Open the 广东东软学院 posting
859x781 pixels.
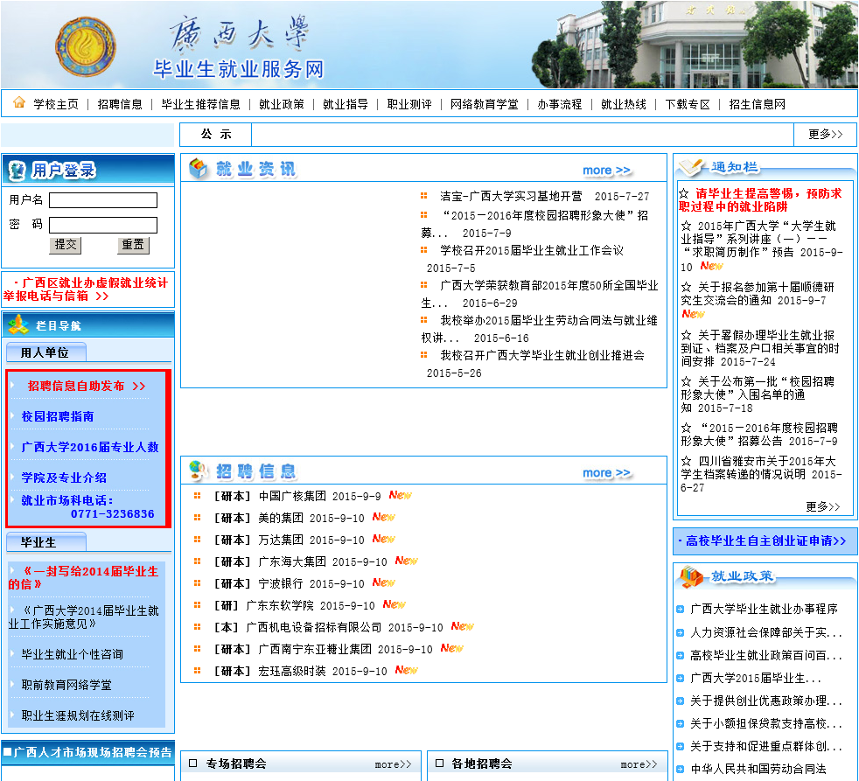[x=280, y=606]
